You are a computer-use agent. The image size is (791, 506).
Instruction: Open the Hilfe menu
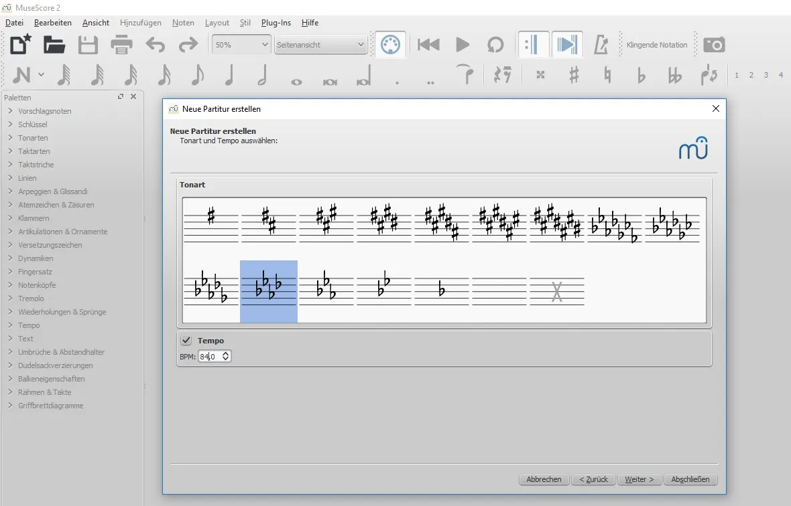click(x=310, y=23)
